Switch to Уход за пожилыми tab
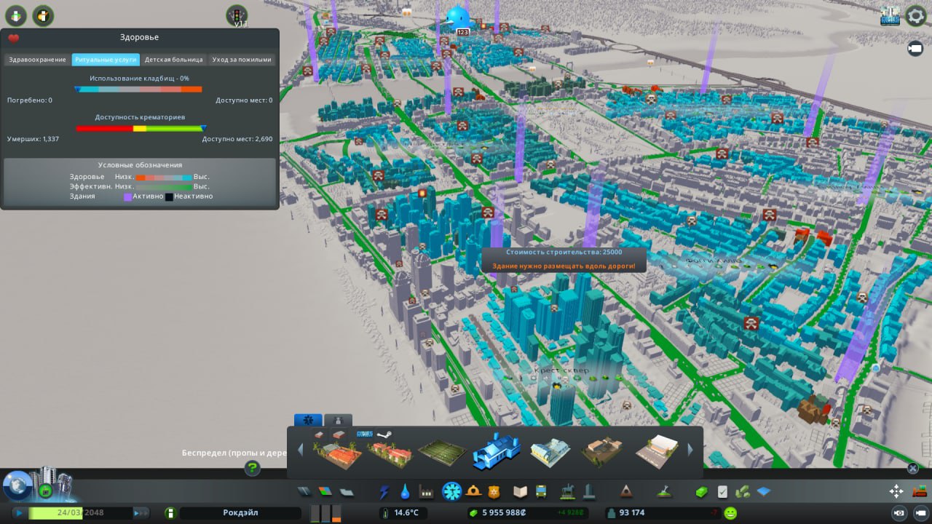 click(242, 60)
